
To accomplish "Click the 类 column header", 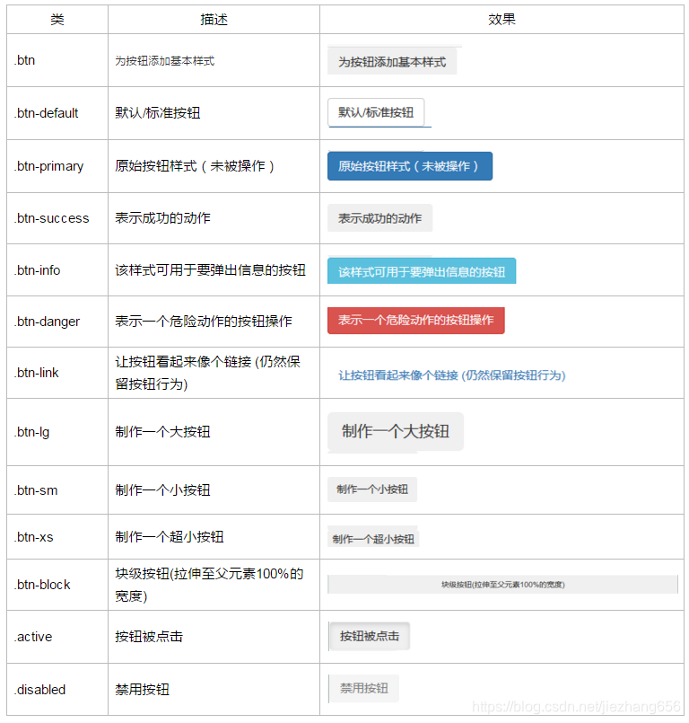I will [57, 20].
